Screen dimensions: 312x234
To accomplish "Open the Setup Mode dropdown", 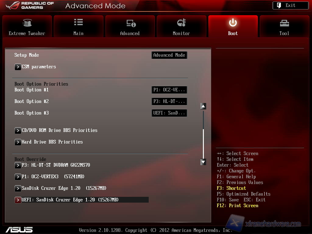I will pyautogui.click(x=169, y=55).
